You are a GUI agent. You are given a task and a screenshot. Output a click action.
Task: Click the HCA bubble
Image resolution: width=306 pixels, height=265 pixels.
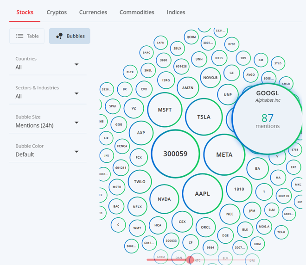(x=158, y=225)
